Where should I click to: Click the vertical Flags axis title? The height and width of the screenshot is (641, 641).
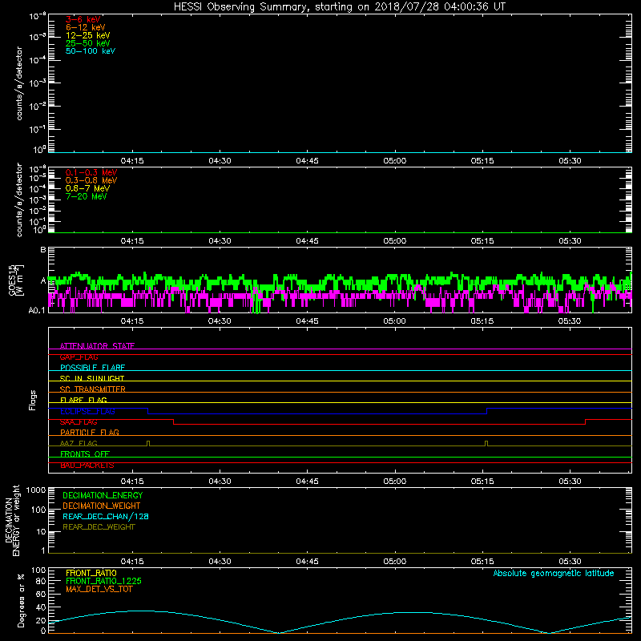point(32,400)
